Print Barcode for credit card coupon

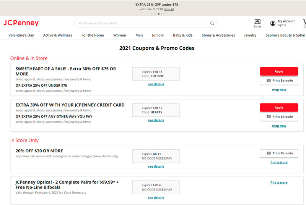coord(279,117)
